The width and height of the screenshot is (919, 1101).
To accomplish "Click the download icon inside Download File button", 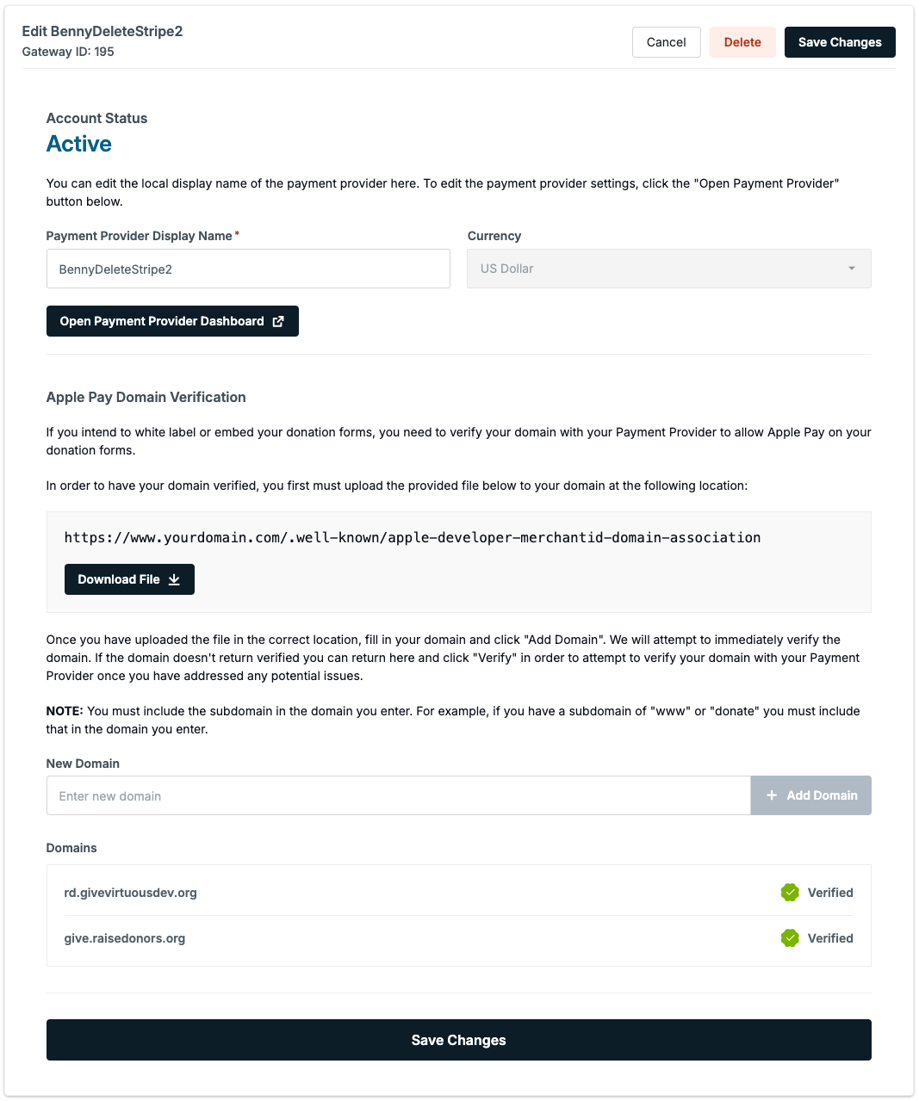I will (x=175, y=578).
